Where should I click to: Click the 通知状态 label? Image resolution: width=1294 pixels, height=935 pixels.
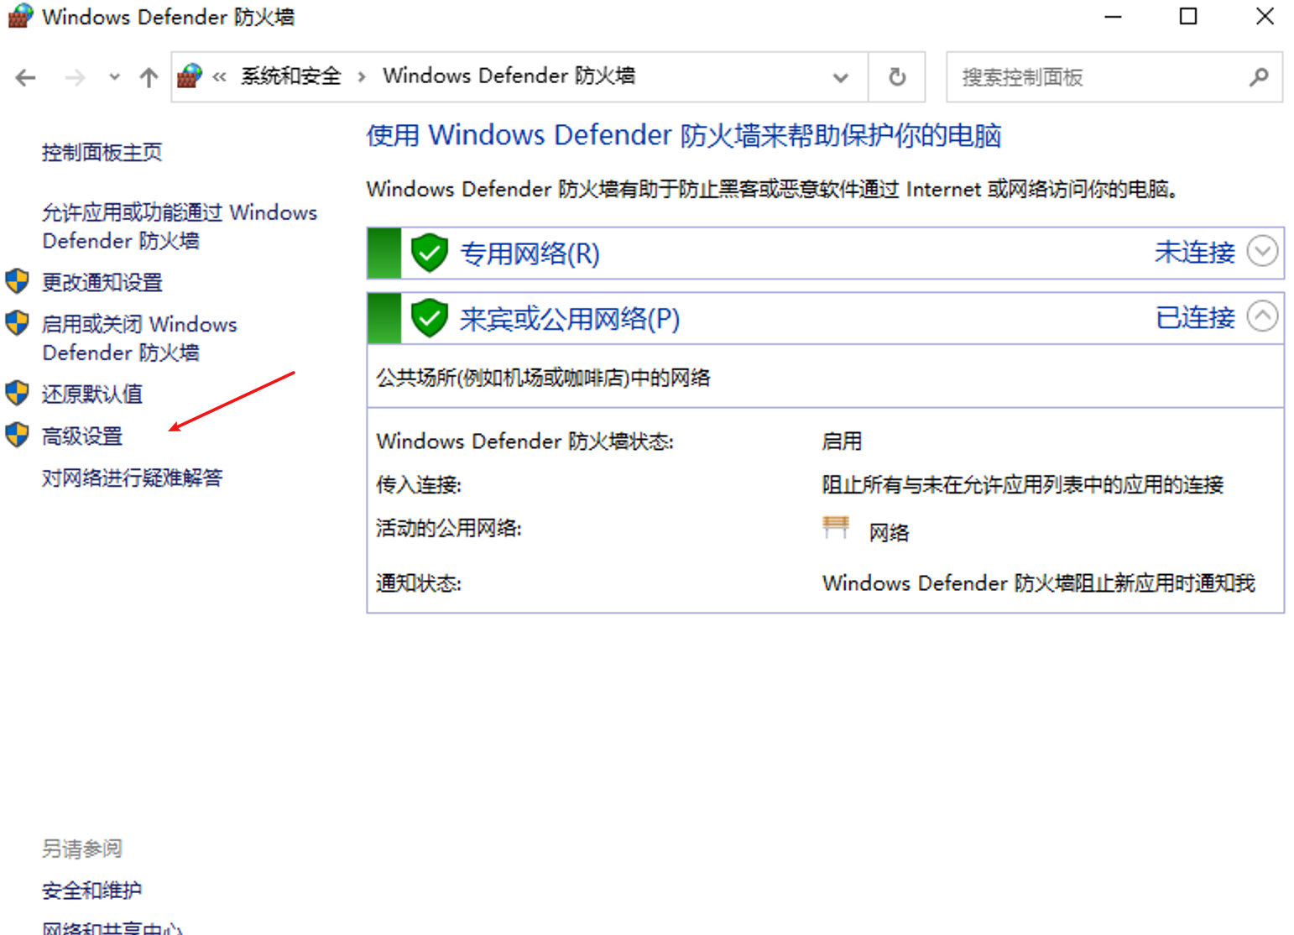pyautogui.click(x=419, y=582)
